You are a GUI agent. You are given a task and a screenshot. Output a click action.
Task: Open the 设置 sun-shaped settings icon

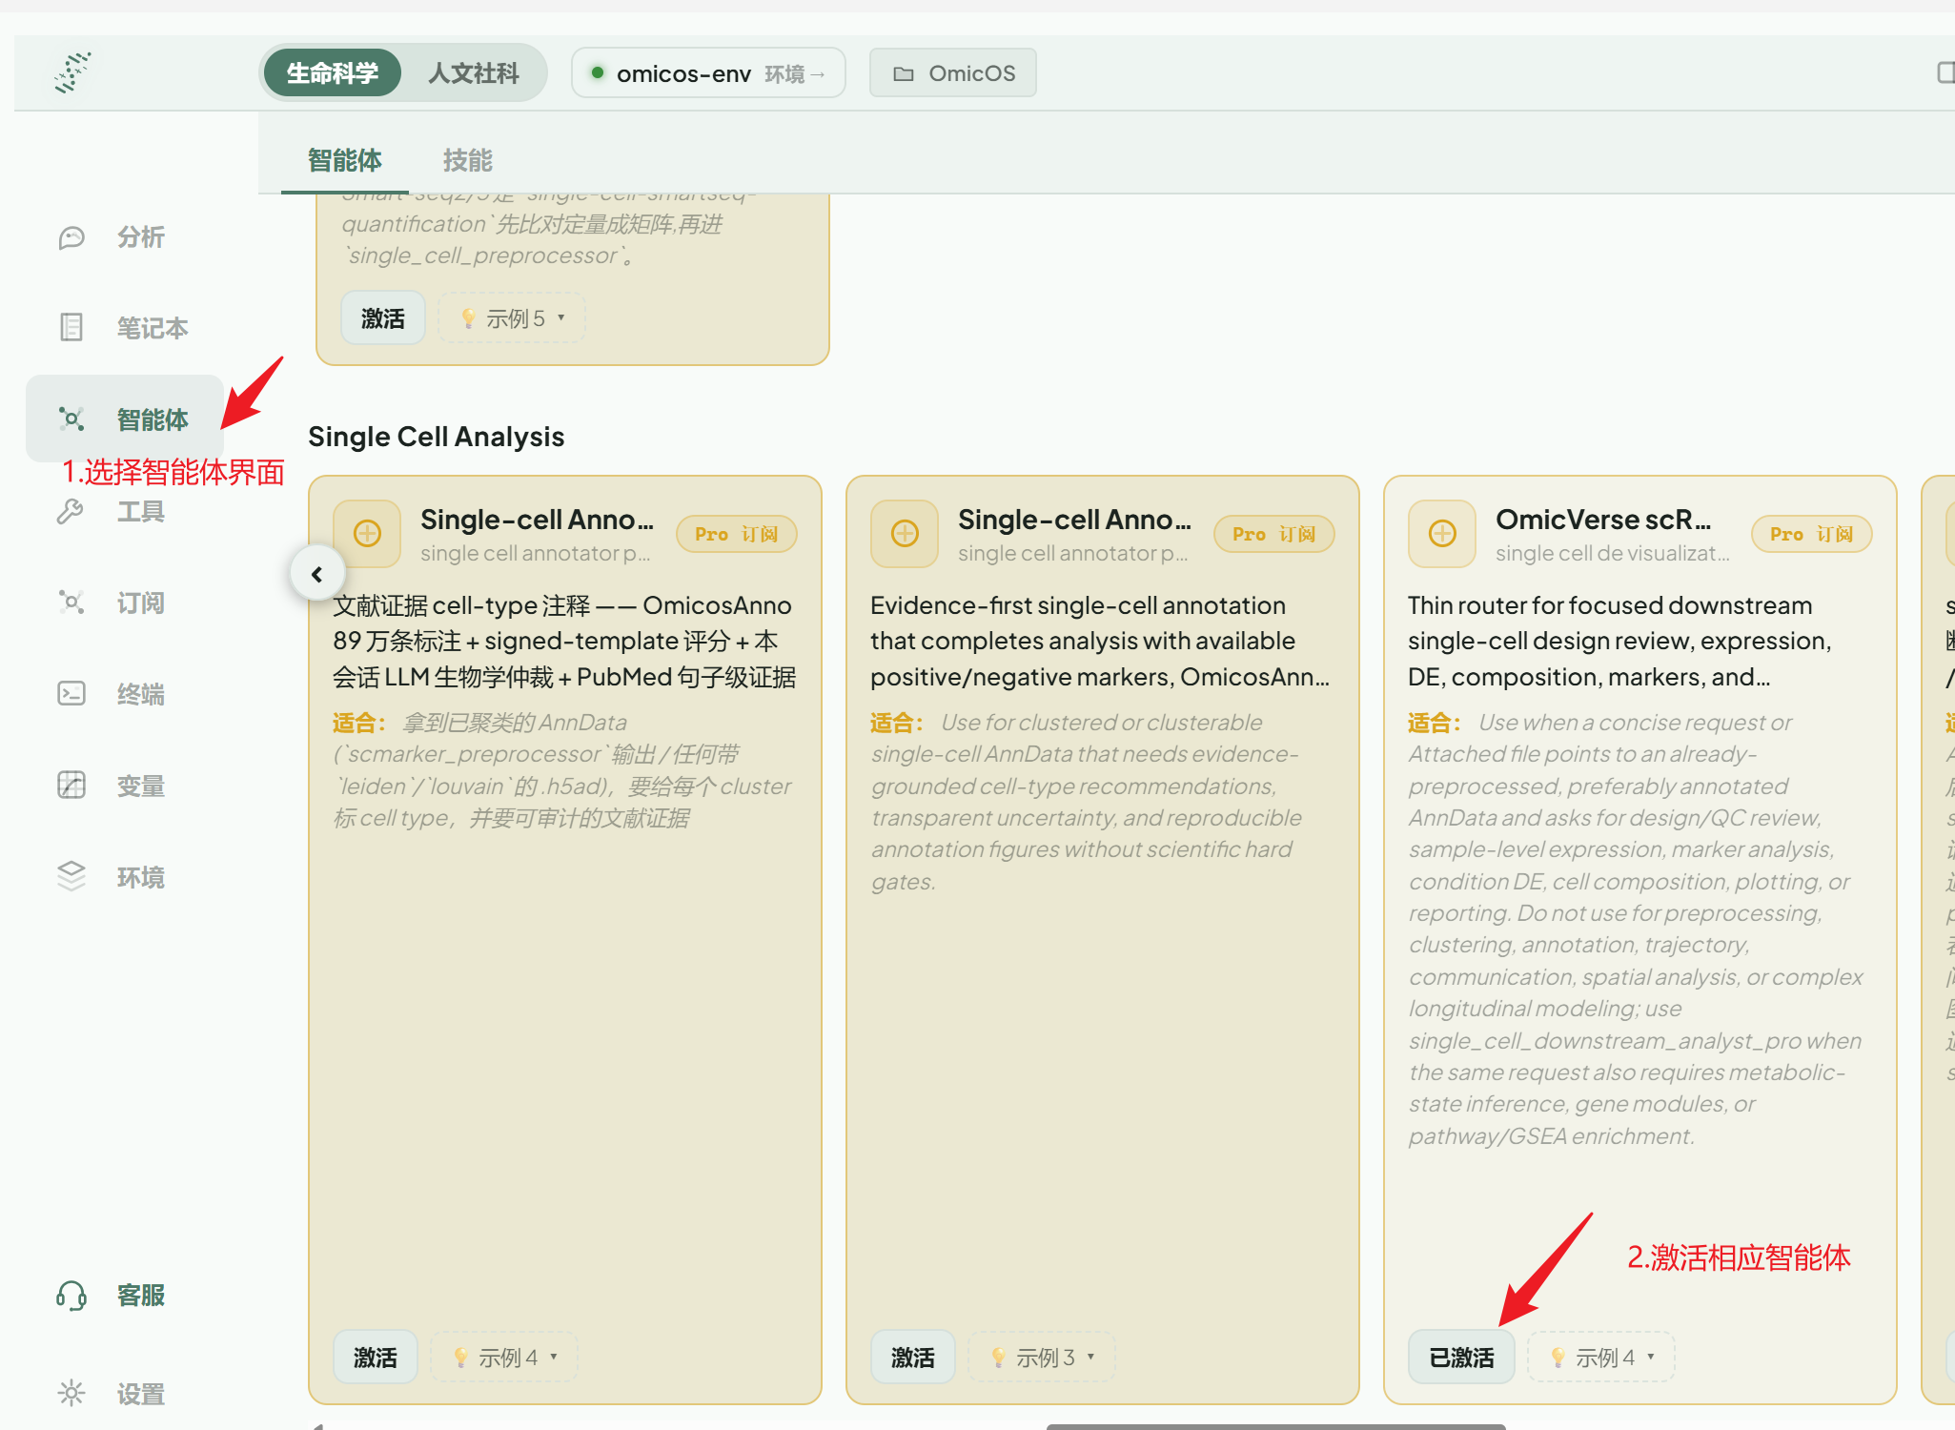[x=71, y=1393]
